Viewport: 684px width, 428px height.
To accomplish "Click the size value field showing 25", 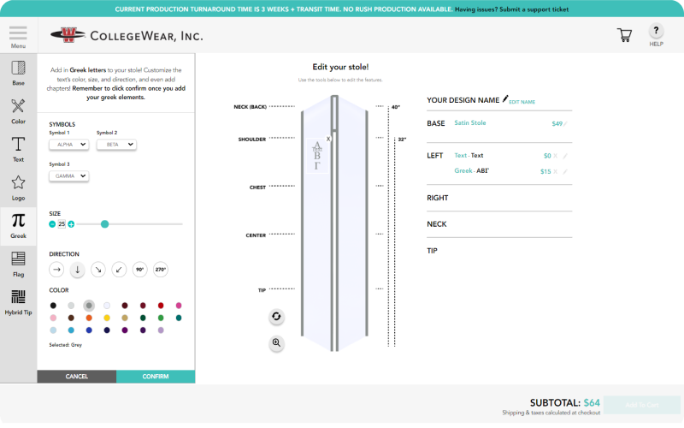I will pyautogui.click(x=62, y=224).
